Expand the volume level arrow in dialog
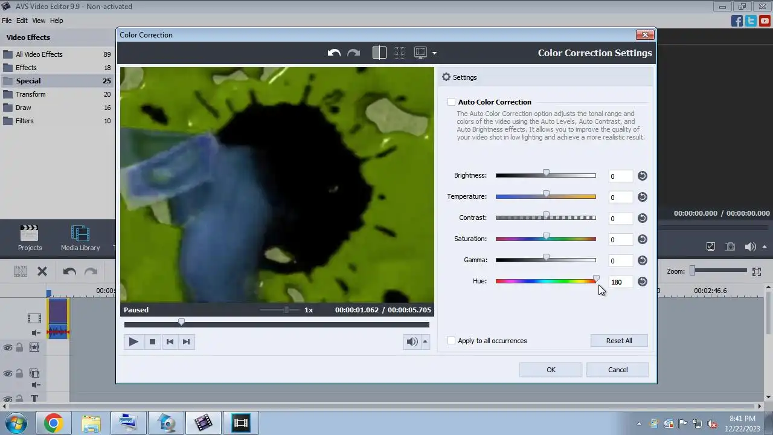This screenshot has height=435, width=773. [x=425, y=341]
